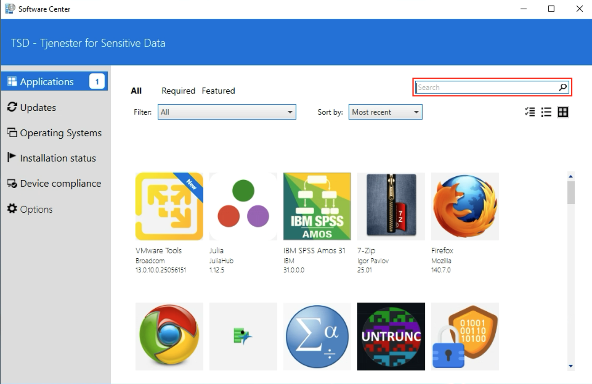
Task: View Installation status page
Action: click(x=52, y=158)
